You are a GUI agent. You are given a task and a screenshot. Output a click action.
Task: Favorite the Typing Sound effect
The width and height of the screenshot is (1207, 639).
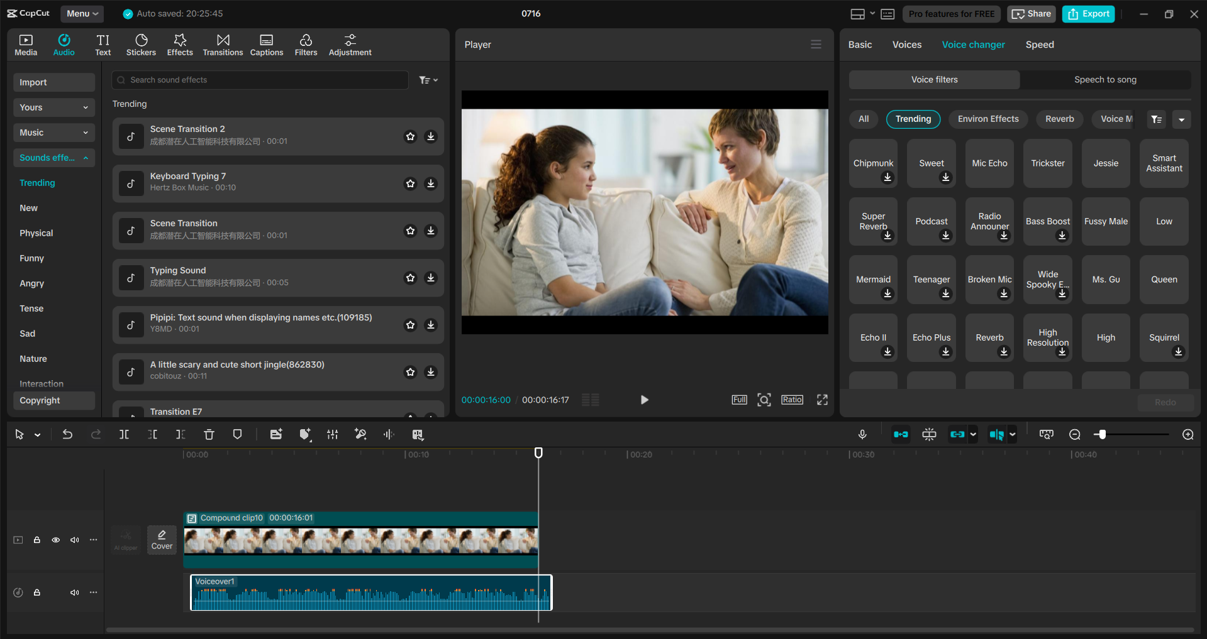[410, 278]
